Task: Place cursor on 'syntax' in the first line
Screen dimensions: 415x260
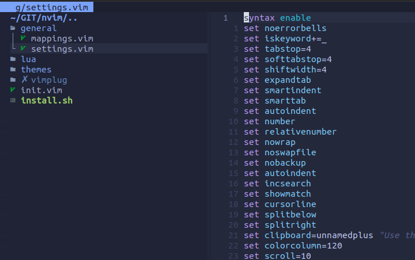Action: [x=259, y=18]
